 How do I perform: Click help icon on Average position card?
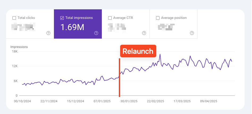(192, 33)
